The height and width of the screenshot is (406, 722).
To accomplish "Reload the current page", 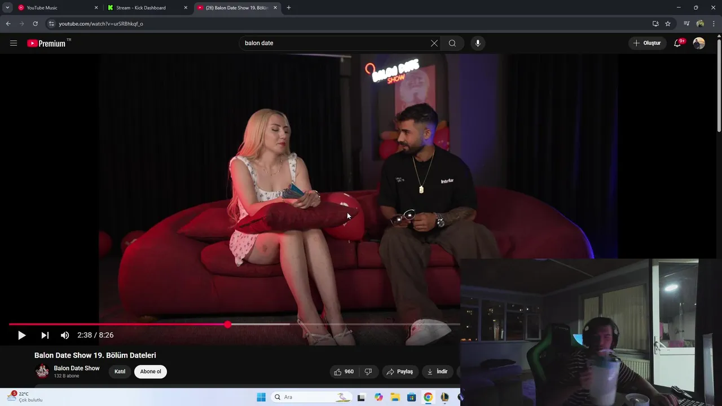I will click(36, 24).
